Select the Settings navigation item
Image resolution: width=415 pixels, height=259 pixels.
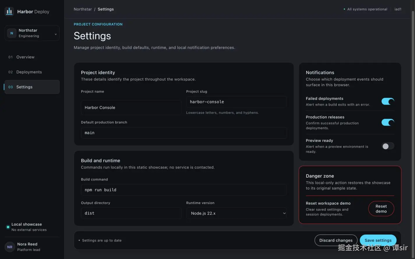pyautogui.click(x=32, y=87)
